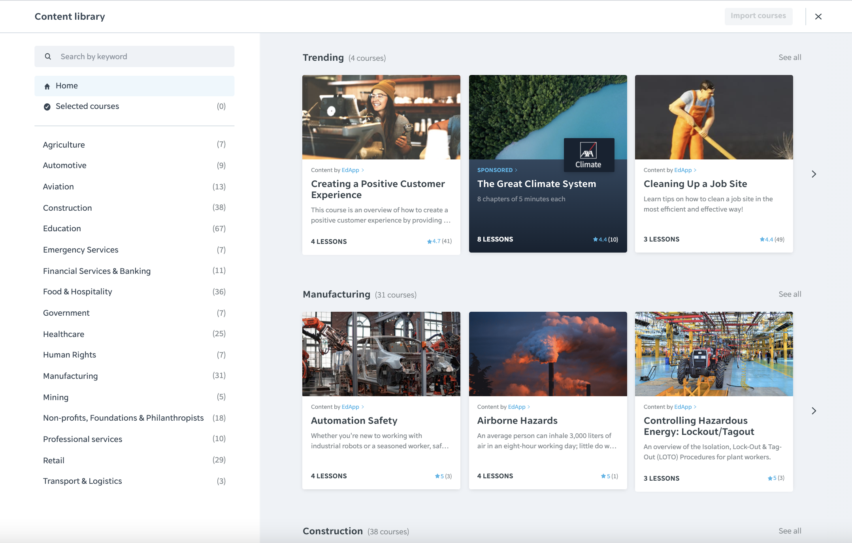Open Selected courses list
852x543 pixels.
(134, 106)
